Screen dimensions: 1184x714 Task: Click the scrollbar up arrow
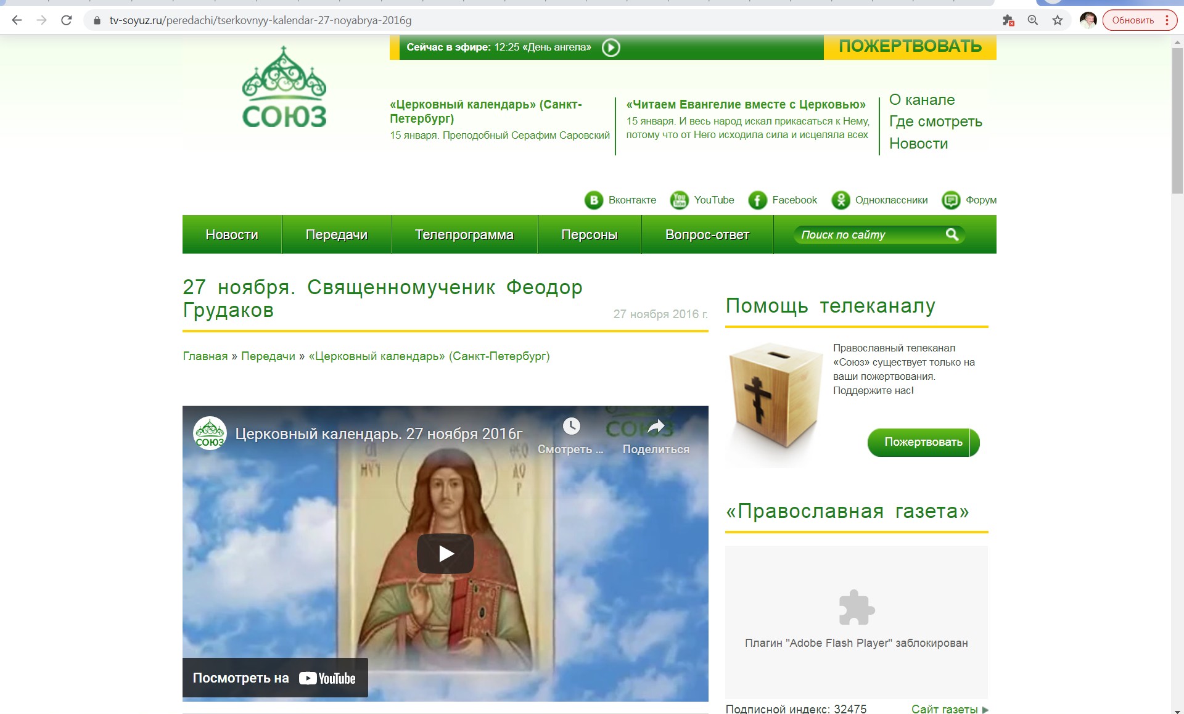(1177, 41)
